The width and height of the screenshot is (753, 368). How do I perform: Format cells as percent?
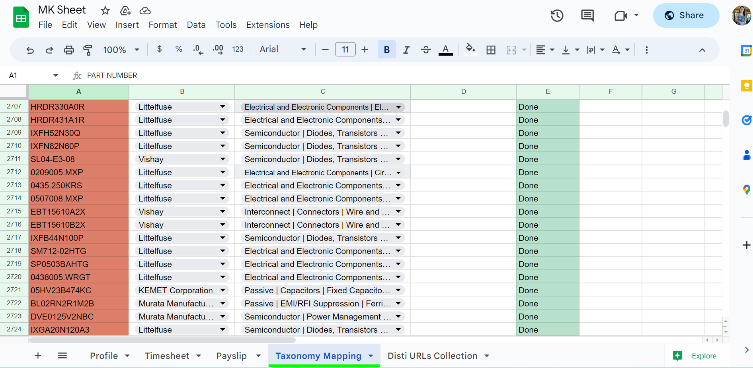click(179, 49)
